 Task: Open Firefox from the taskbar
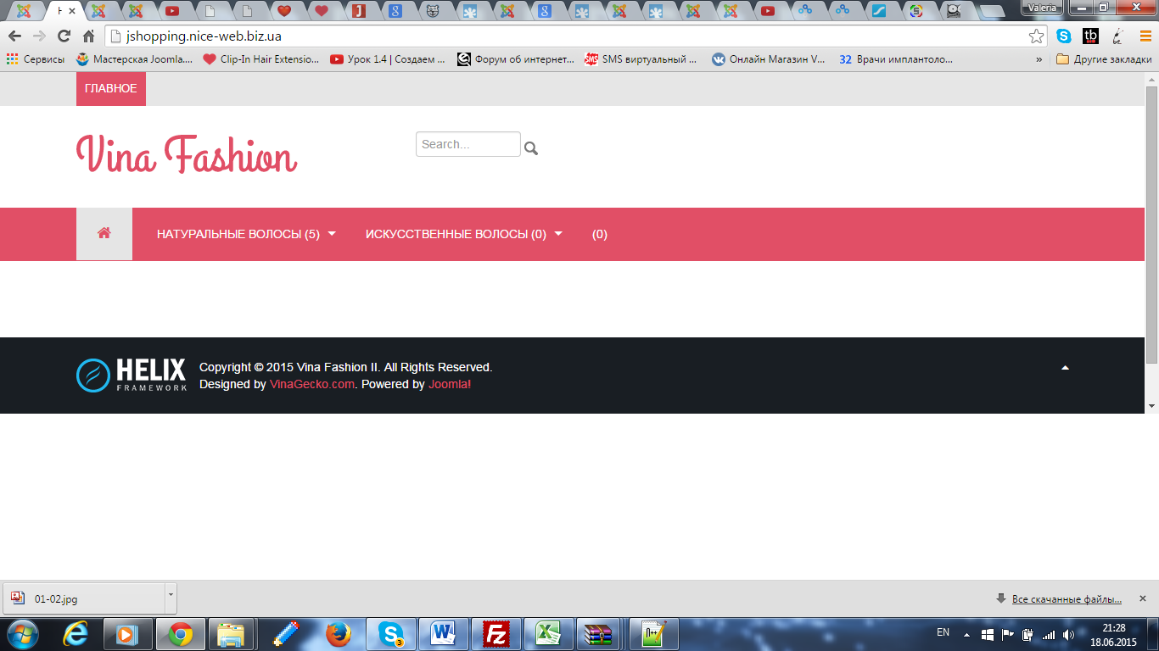point(338,634)
